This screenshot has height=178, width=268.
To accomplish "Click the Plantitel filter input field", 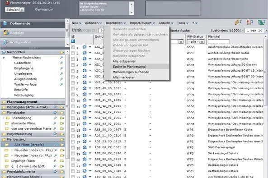I will pyautogui.click(x=219, y=41).
